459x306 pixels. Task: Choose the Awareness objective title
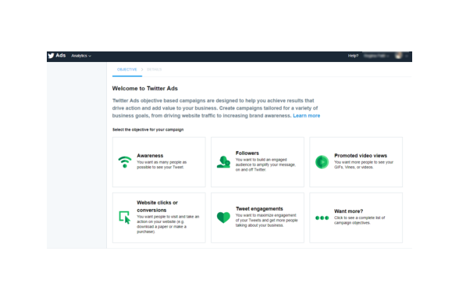coord(150,156)
